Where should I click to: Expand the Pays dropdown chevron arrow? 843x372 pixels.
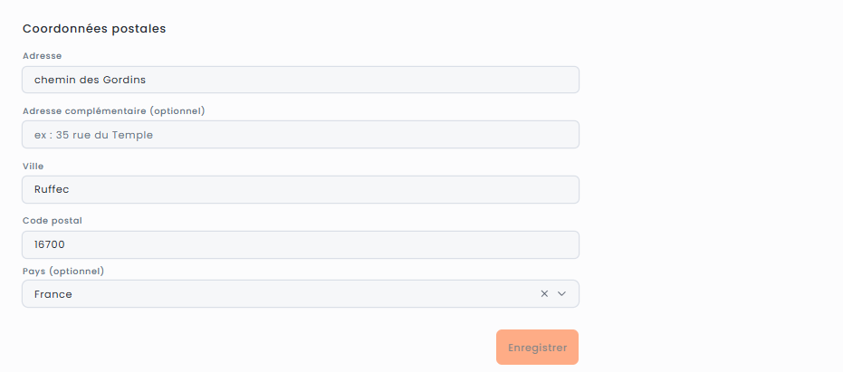coord(561,294)
